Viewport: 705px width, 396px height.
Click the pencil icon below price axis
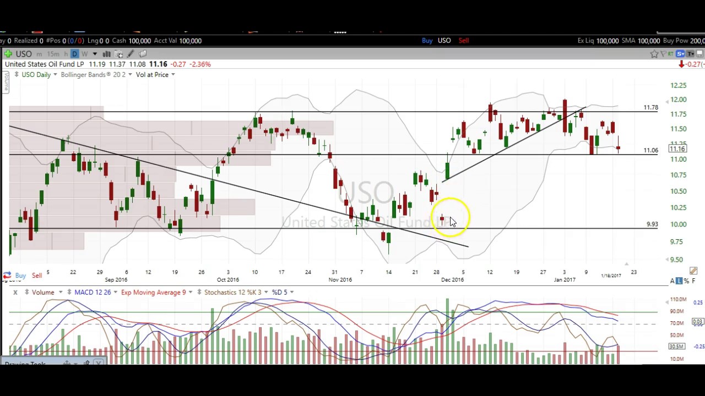point(693,271)
